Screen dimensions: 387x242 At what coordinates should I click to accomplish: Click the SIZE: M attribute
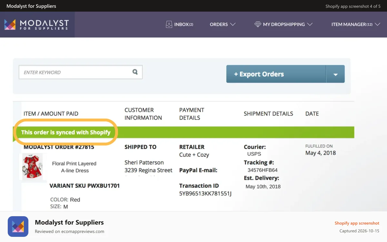(59, 207)
